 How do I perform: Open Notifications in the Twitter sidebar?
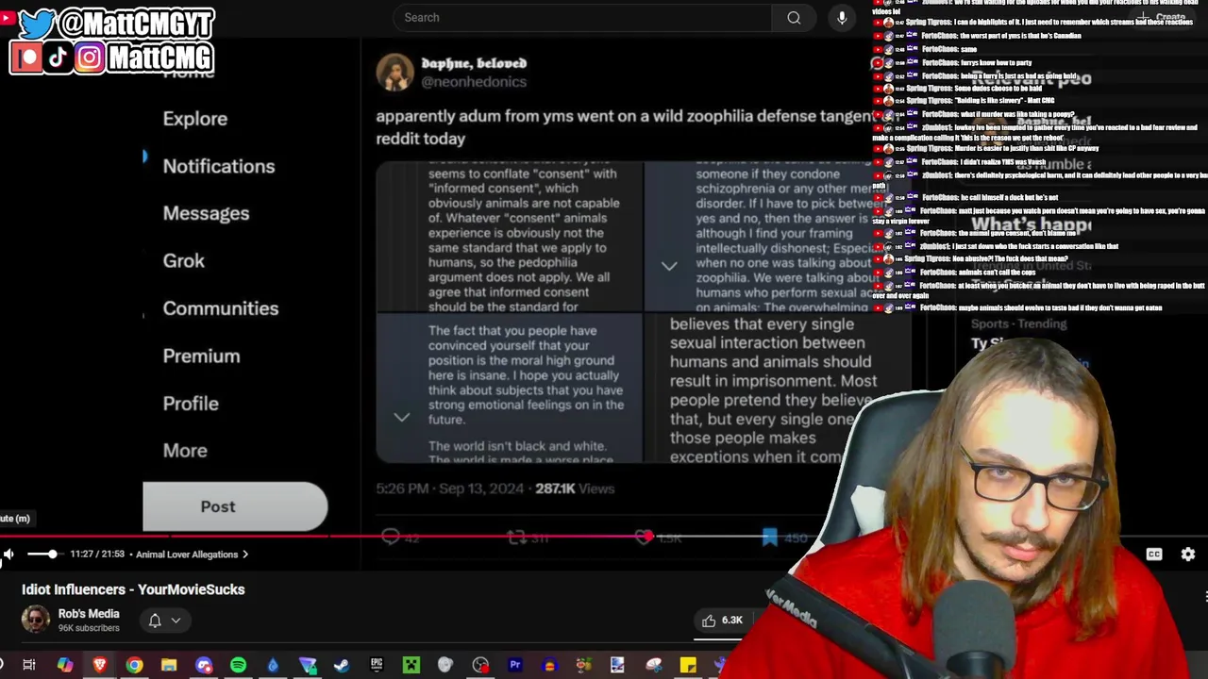(x=219, y=166)
